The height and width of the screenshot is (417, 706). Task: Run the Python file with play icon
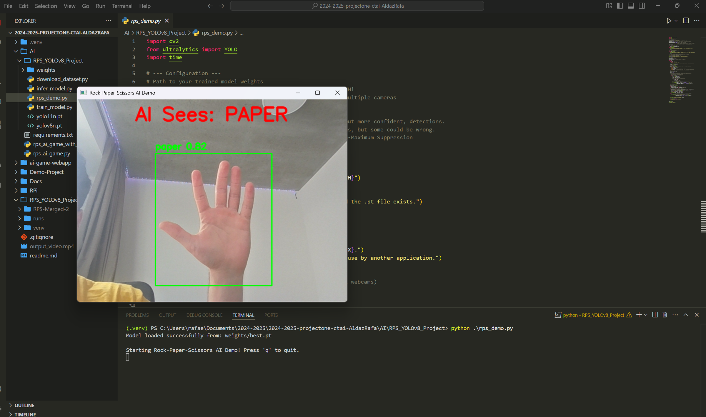point(669,21)
